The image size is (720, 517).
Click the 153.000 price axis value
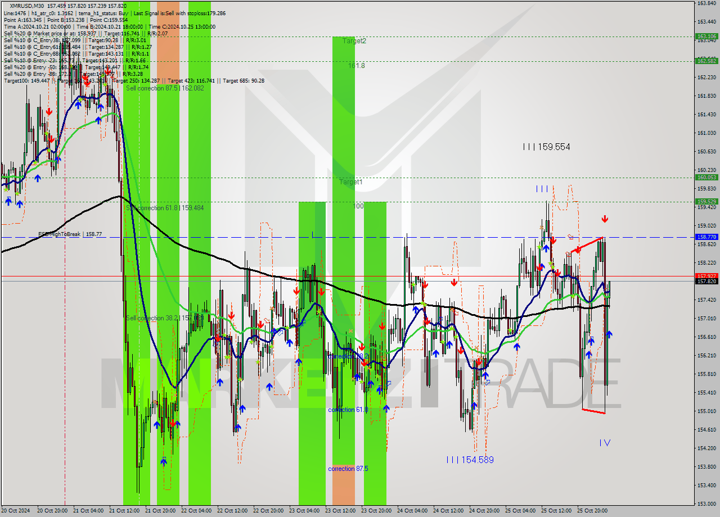coord(706,504)
